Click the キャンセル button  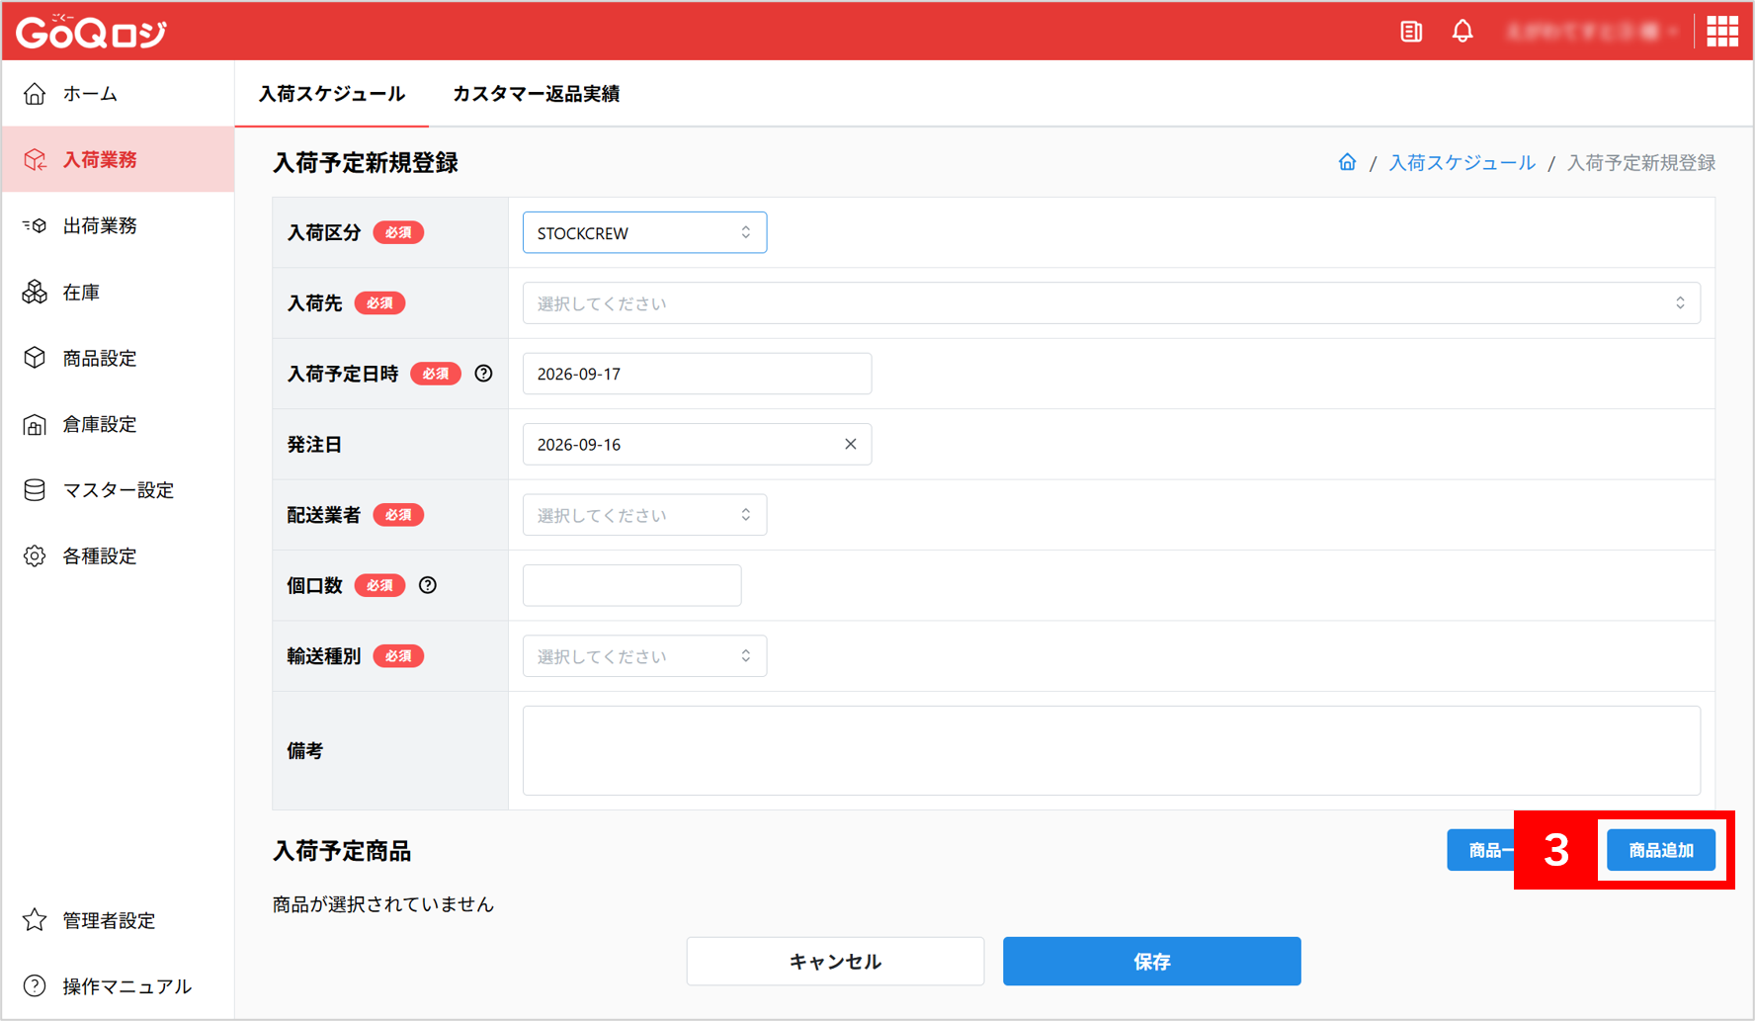tap(835, 961)
